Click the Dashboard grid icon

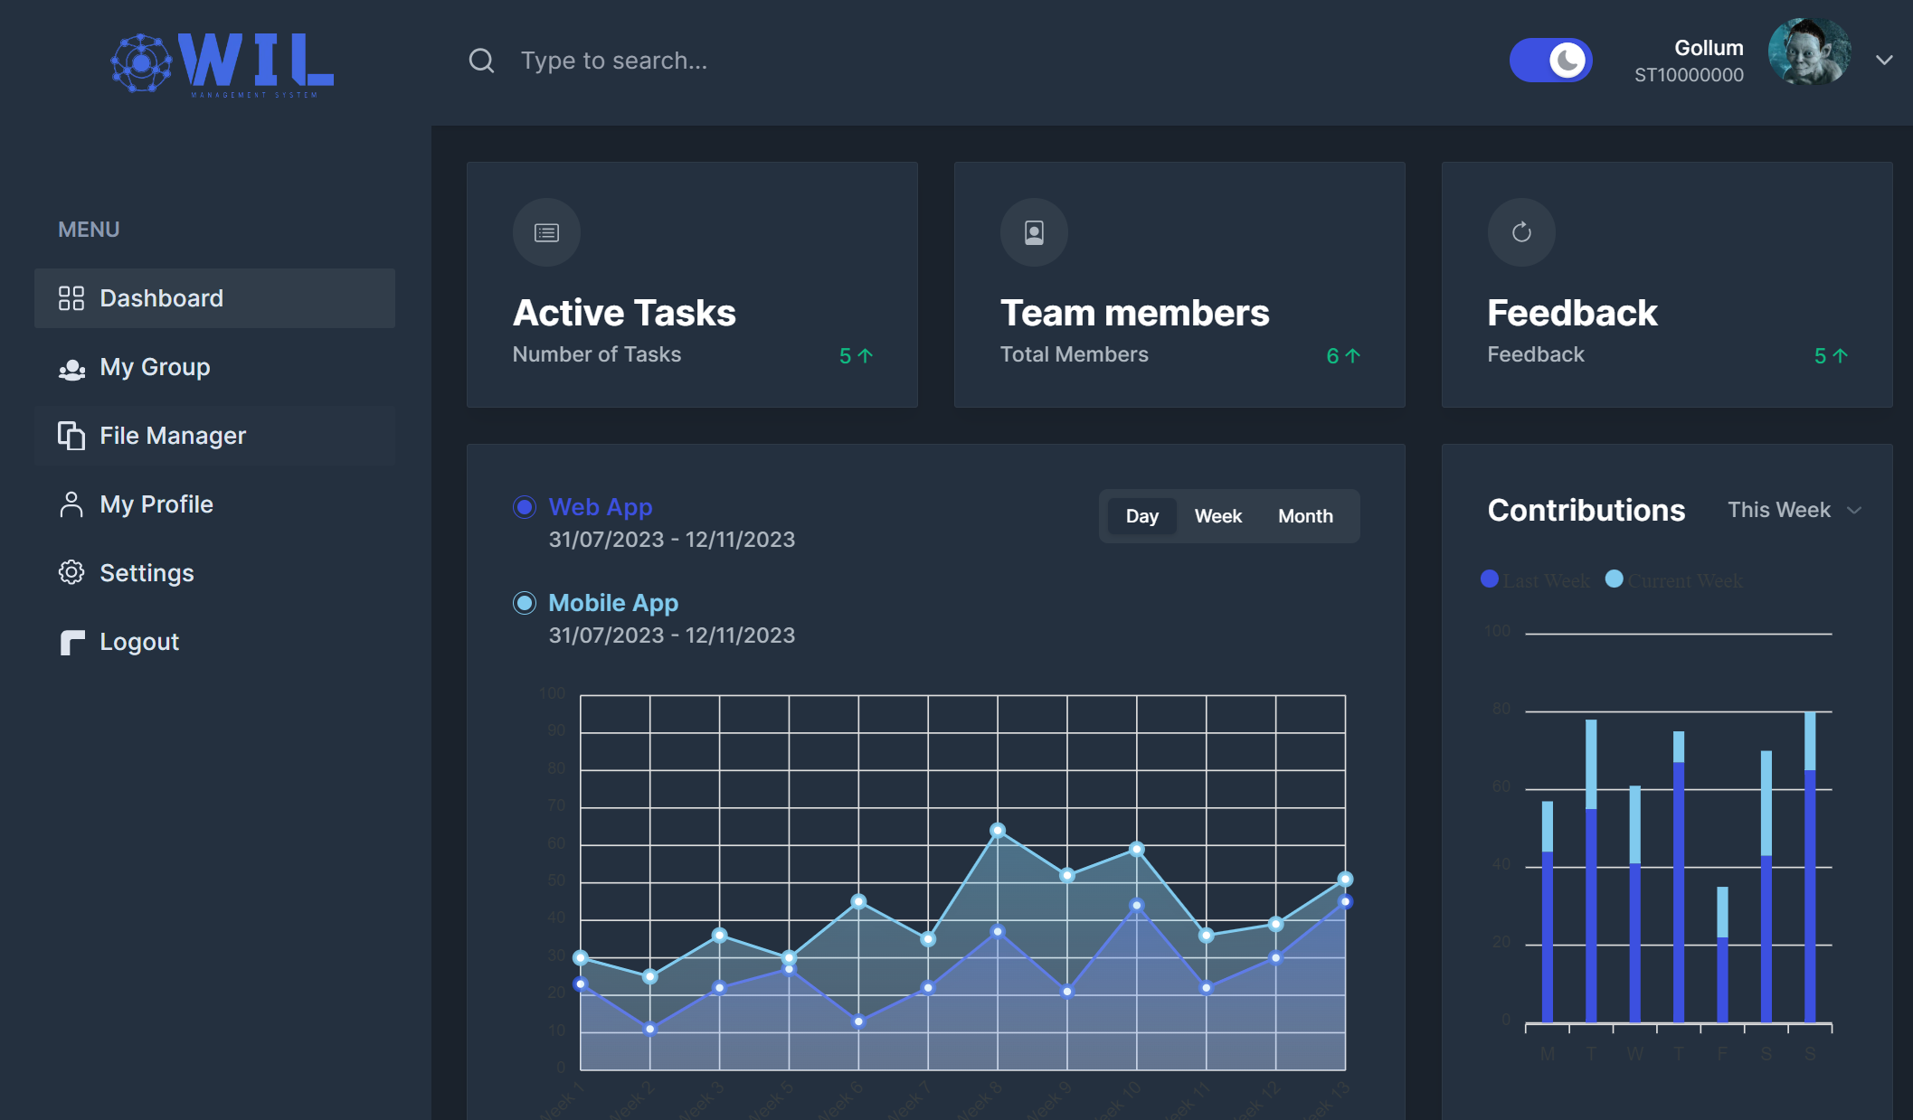71,298
